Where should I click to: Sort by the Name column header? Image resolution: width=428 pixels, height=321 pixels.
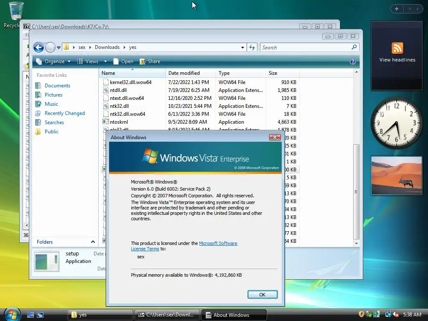132,73
